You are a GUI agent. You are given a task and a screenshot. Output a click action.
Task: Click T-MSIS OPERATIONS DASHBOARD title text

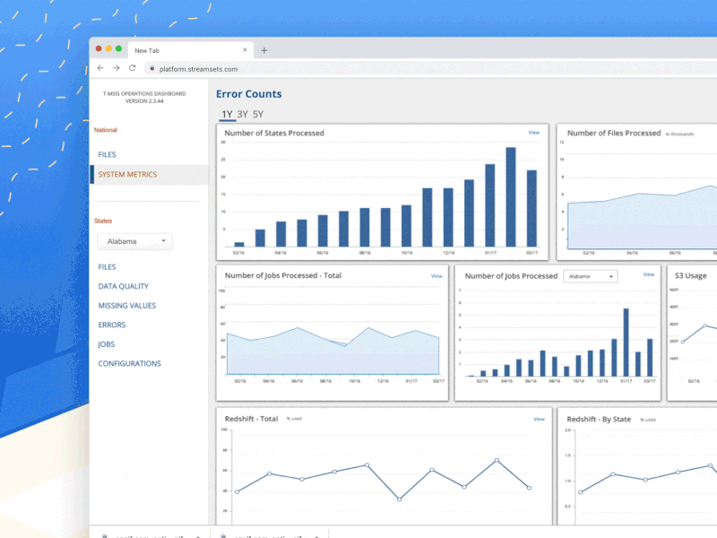tap(144, 94)
